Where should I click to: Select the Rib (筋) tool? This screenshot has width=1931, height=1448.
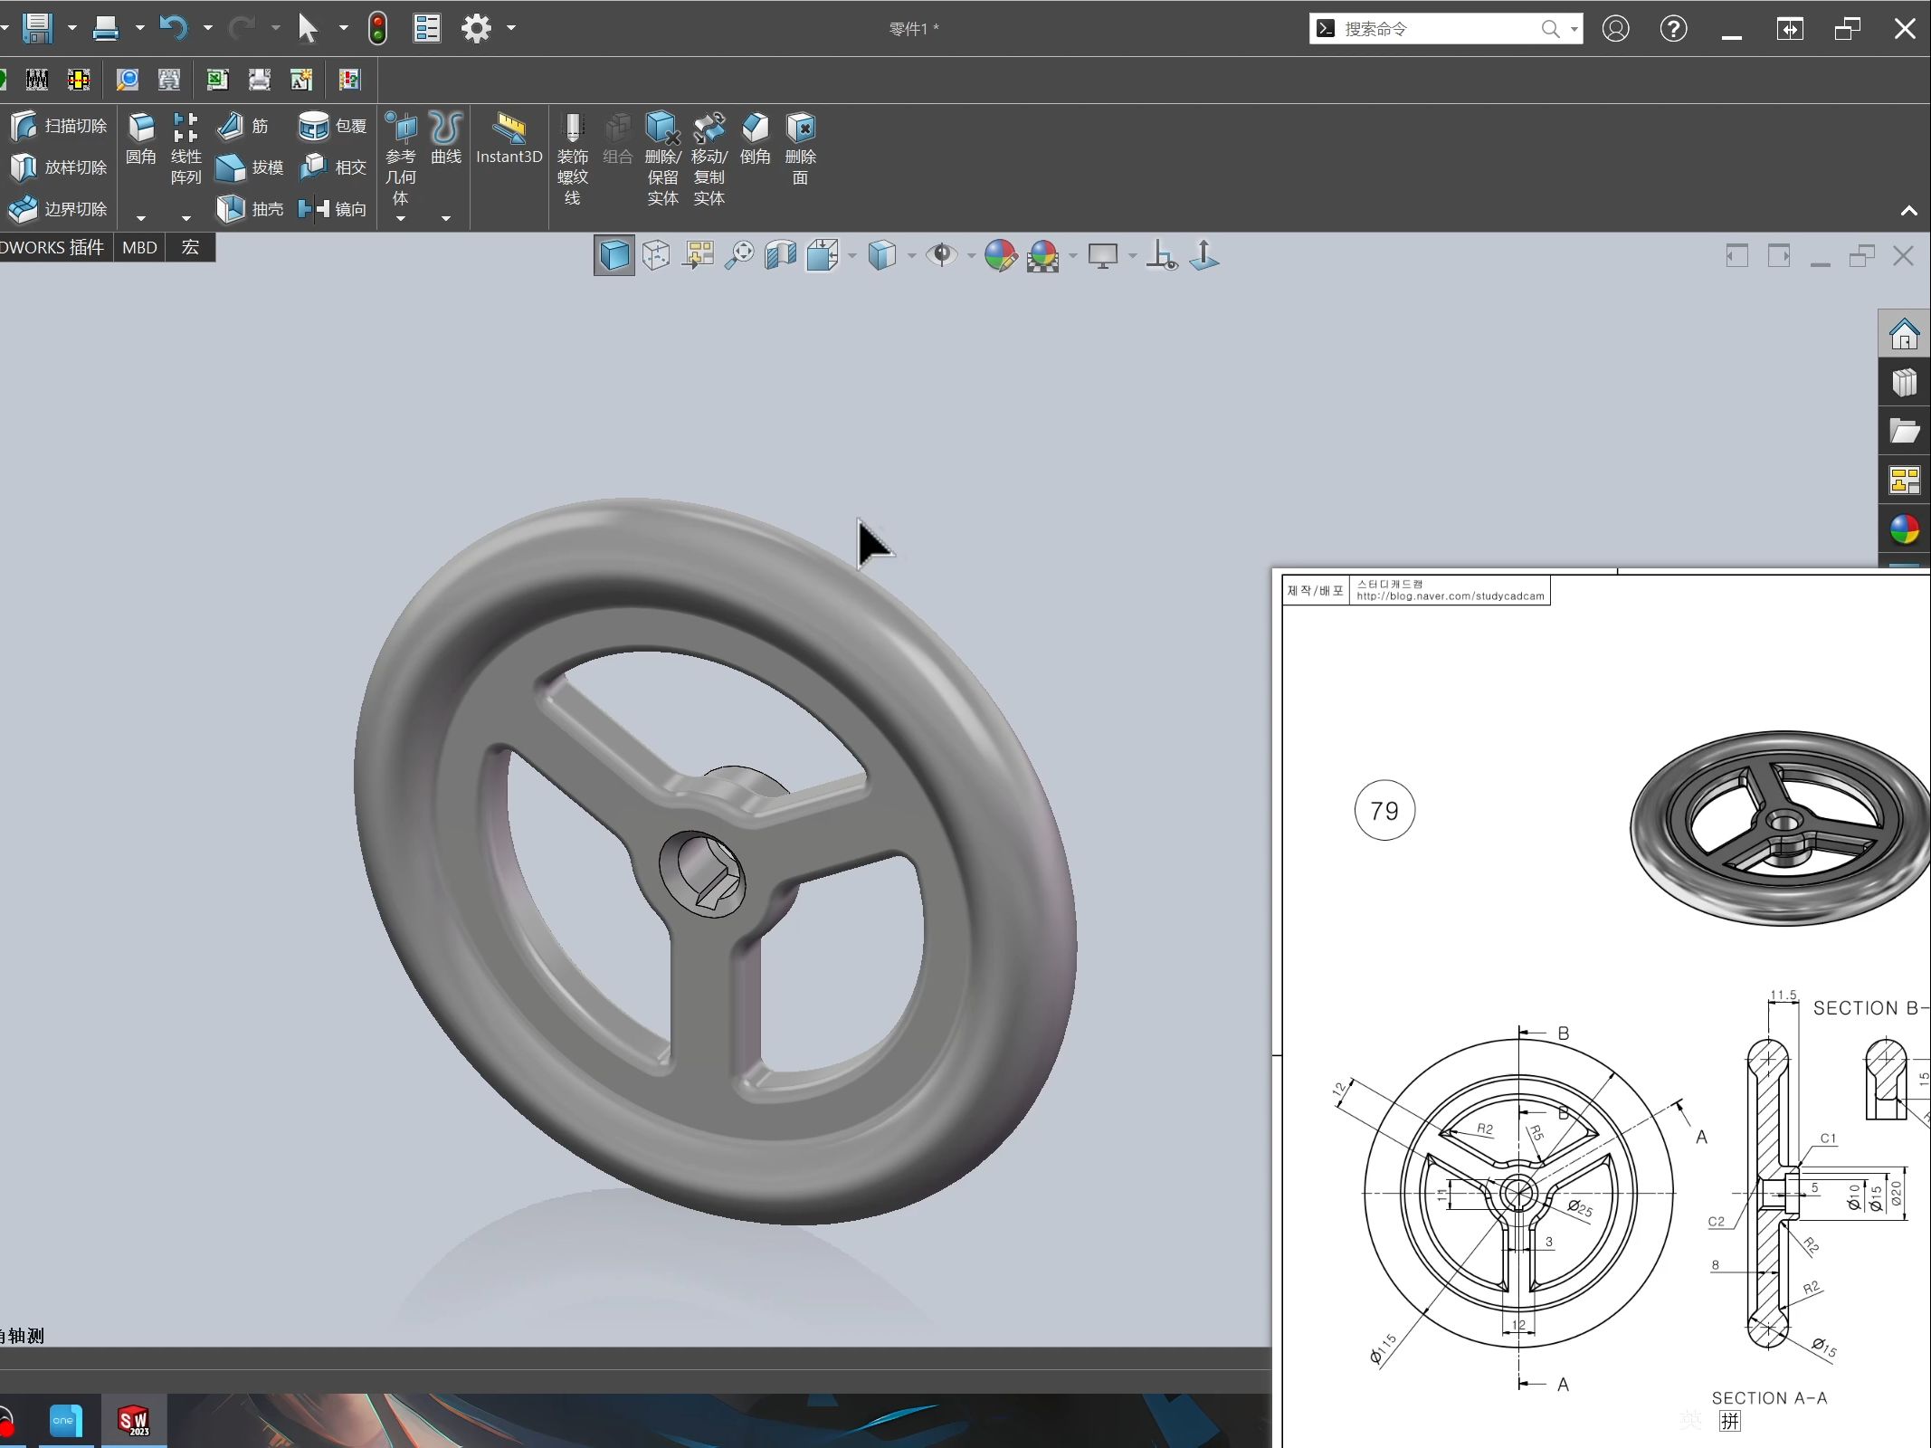(243, 126)
